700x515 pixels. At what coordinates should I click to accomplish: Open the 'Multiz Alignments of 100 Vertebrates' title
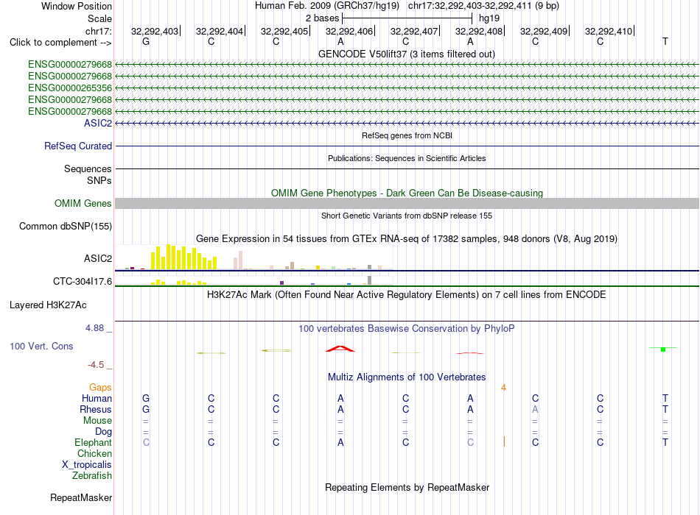pos(407,377)
